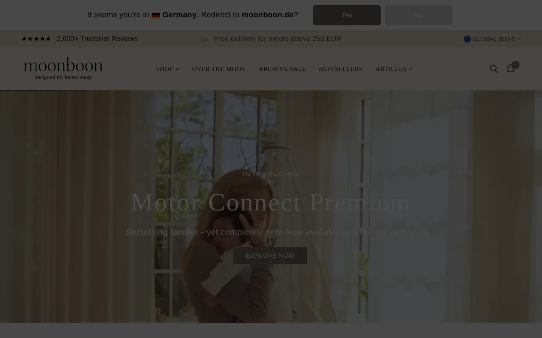The height and width of the screenshot is (338, 542).
Task: Expand the SHOP menu chevron
Action: pos(177,69)
